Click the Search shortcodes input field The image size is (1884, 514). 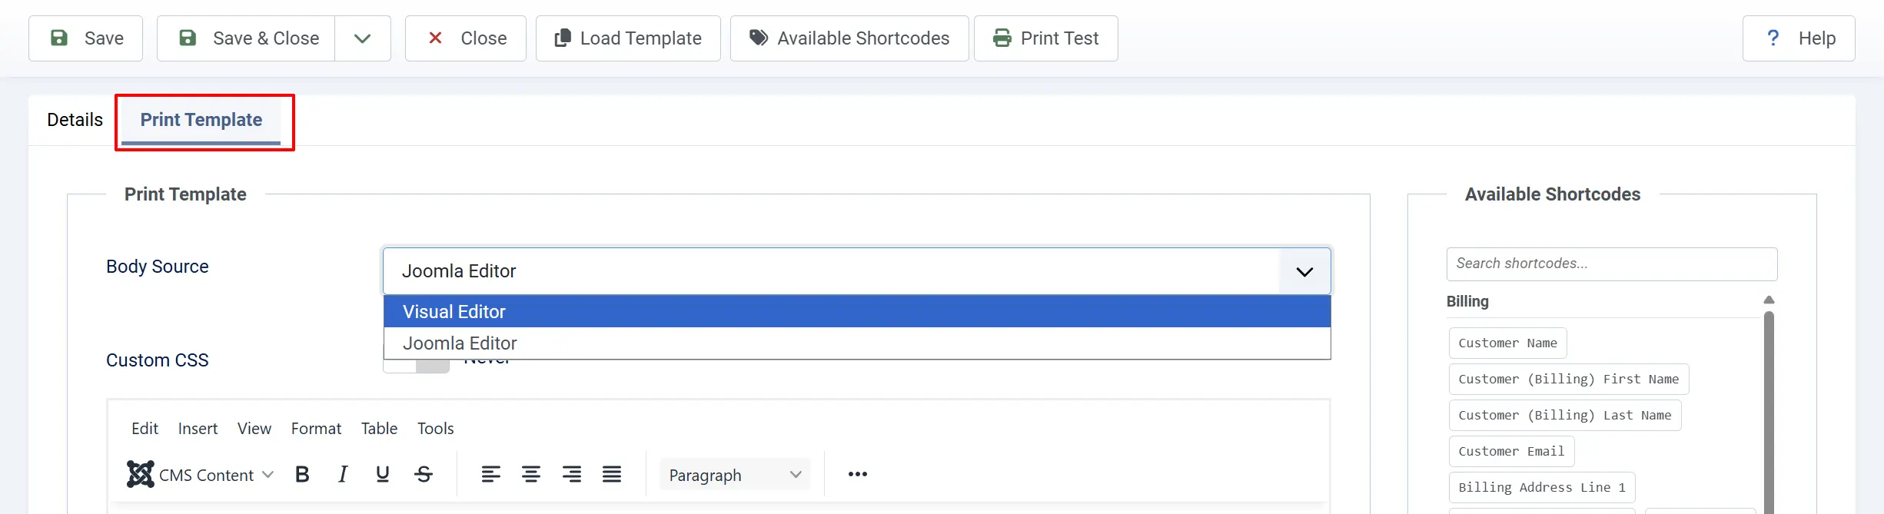point(1612,264)
